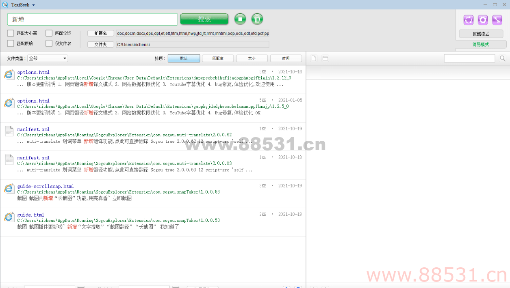Sort results by 匹配度
Viewport: 510px width, 288px height.
click(x=218, y=58)
